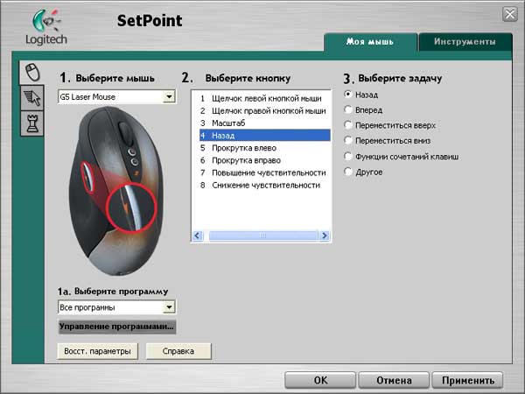Open the mouse settings sidebar icon
Screen dimensions: 525x394
tap(32, 72)
